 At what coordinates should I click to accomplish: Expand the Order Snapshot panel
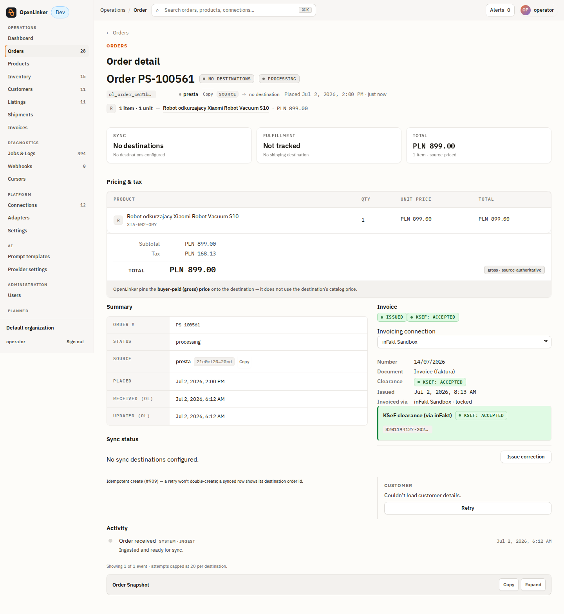533,585
